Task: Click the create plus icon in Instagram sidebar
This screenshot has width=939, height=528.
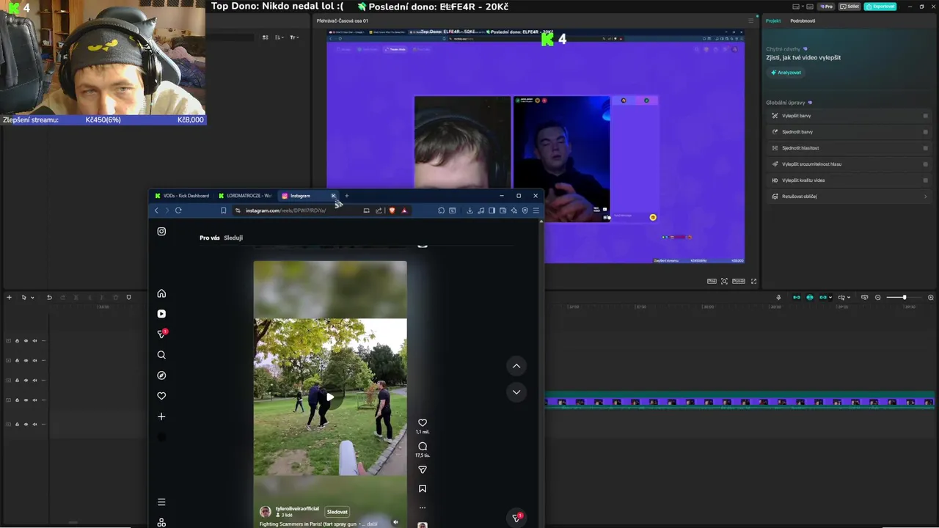Action: click(x=161, y=417)
